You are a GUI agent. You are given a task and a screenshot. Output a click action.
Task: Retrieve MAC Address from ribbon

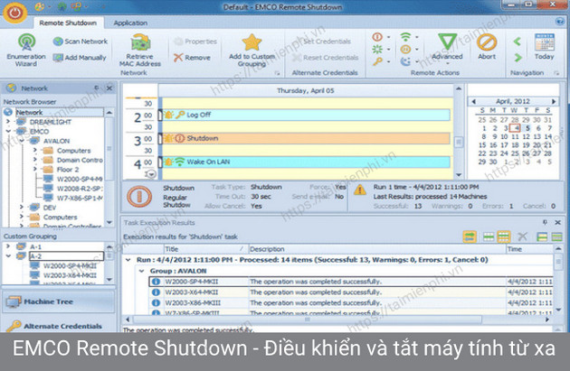click(140, 50)
